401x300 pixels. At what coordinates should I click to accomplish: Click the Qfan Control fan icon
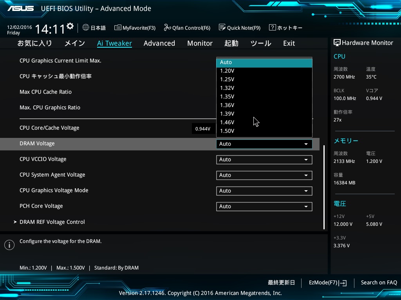click(167, 27)
